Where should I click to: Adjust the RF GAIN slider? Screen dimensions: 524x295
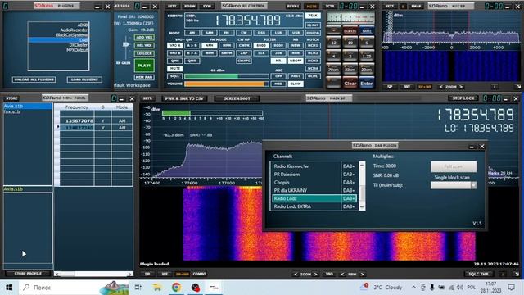125,44
